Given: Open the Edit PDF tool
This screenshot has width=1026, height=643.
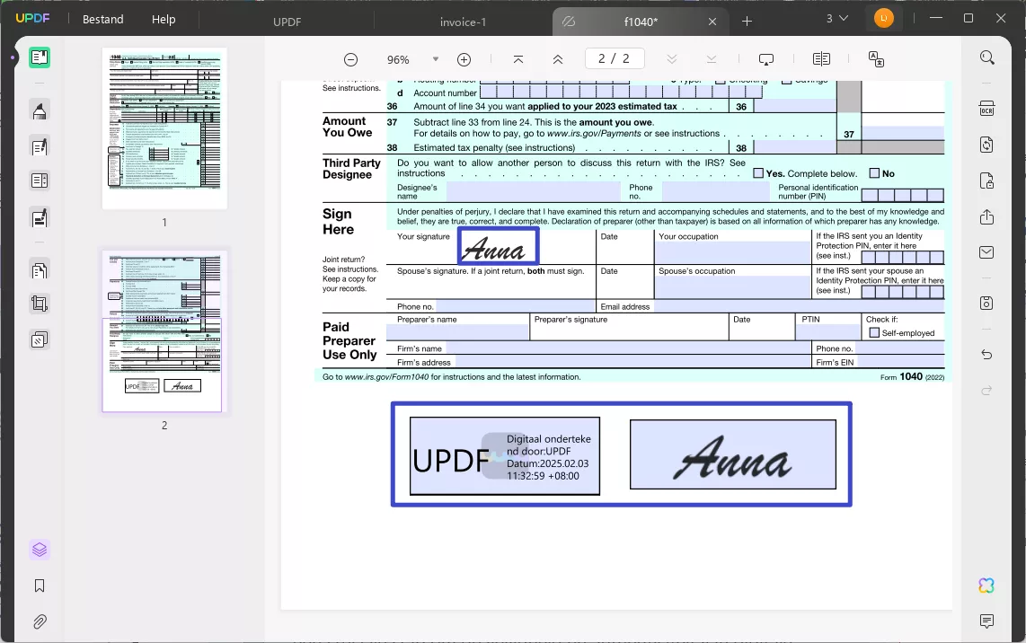Looking at the screenshot, I should [40, 145].
